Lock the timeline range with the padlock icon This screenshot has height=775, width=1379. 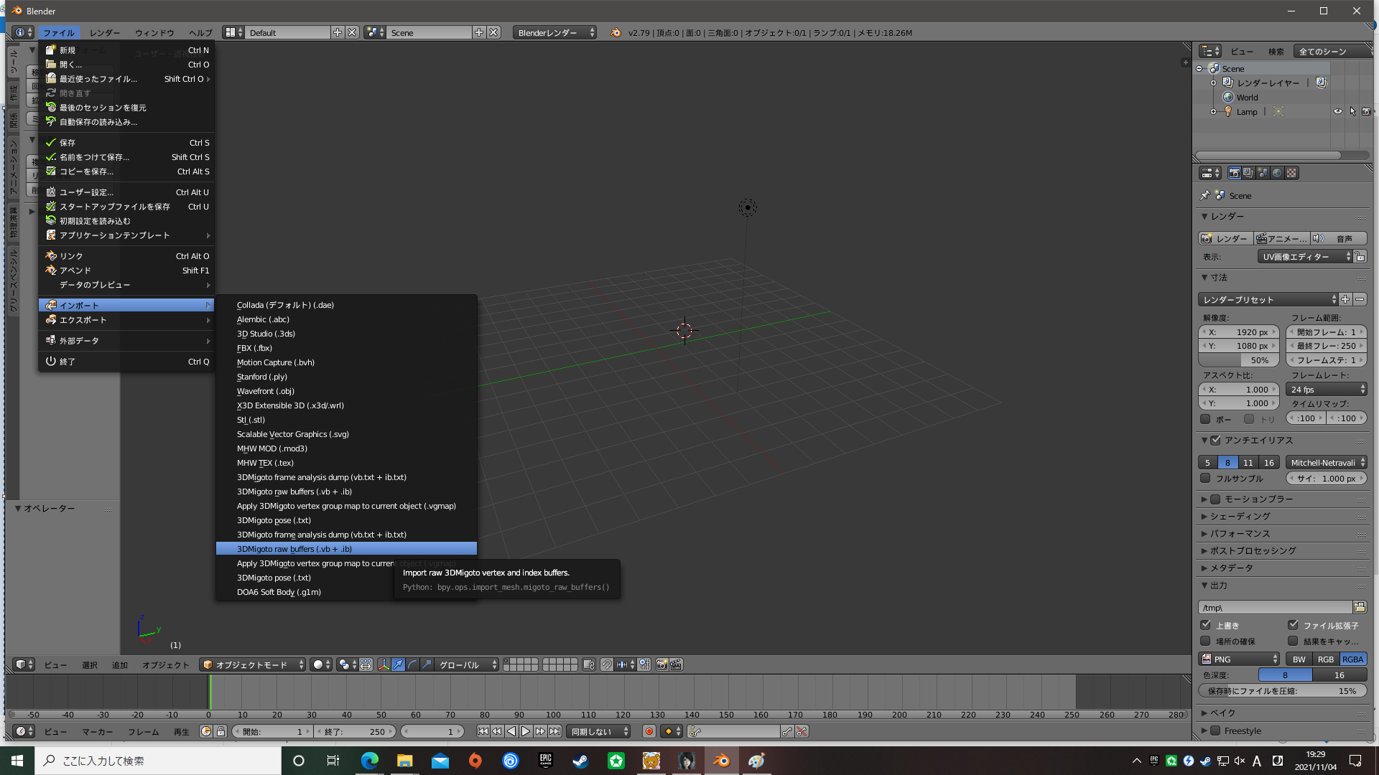click(220, 731)
